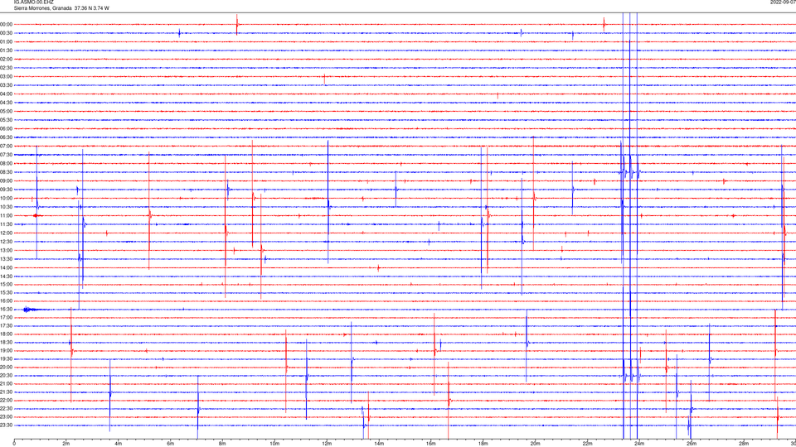Image resolution: width=796 pixels, height=447 pixels.
Task: Select the 13:30 trace time label
Action: tap(6, 258)
